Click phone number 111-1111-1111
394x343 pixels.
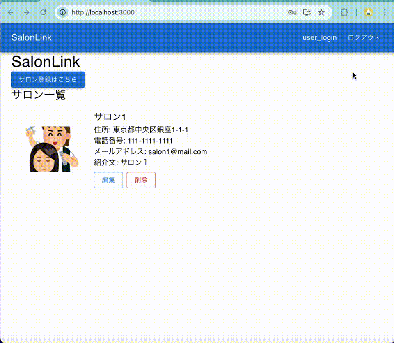click(150, 141)
